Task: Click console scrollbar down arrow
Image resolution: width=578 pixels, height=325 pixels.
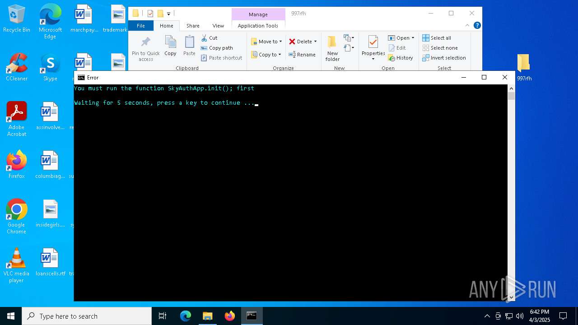Action: pos(511,297)
